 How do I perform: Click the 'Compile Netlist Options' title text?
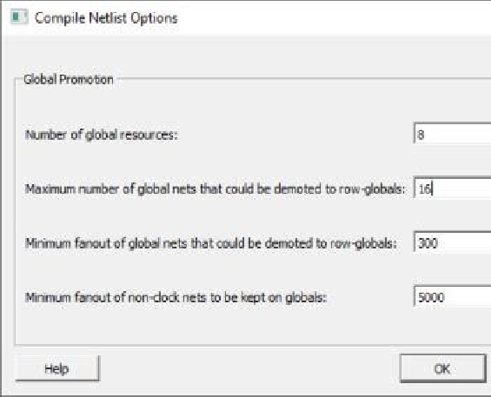(x=106, y=18)
